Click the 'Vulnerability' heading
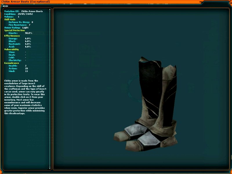 (x=11, y=49)
